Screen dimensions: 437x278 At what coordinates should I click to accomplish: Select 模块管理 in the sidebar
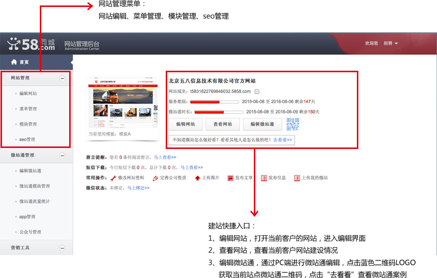pos(28,124)
